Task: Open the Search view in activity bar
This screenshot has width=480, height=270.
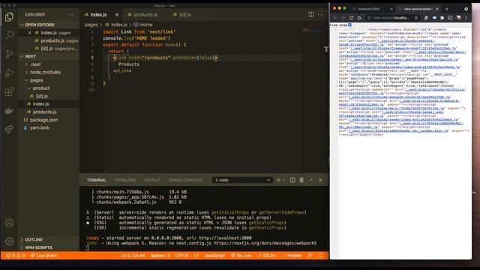Action: [x=9, y=35]
